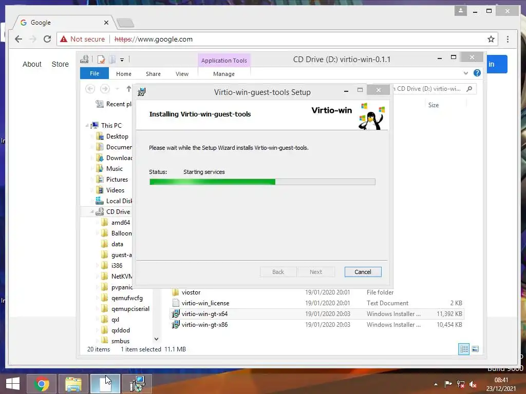This screenshot has width=526, height=394.
Task: Open Quick Access Toolbar customize dropdown
Action: 122,60
